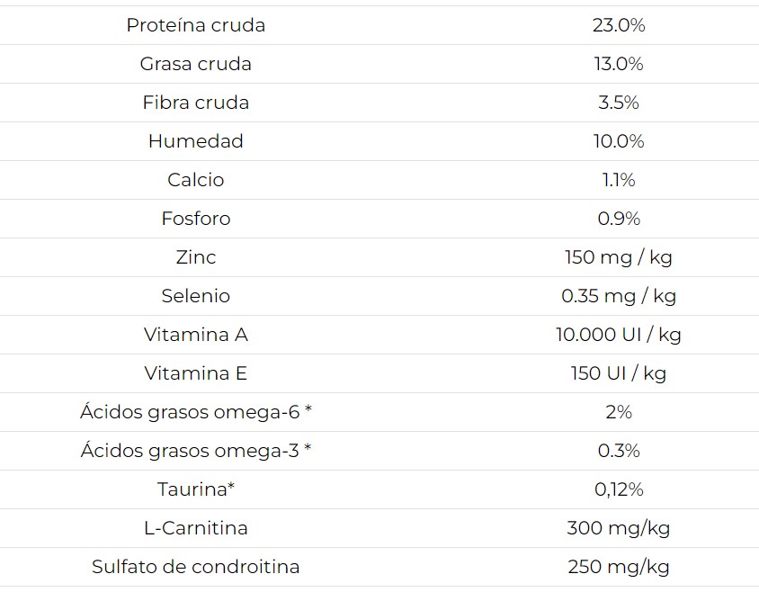
Task: Click the Fosforo row label
Action: [196, 219]
